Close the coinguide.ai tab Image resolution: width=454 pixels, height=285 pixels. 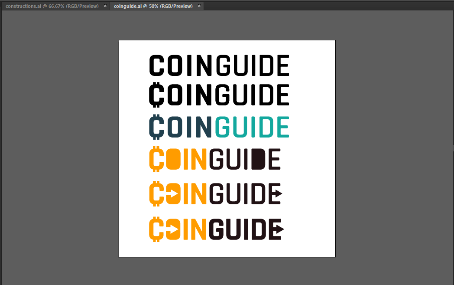(199, 6)
